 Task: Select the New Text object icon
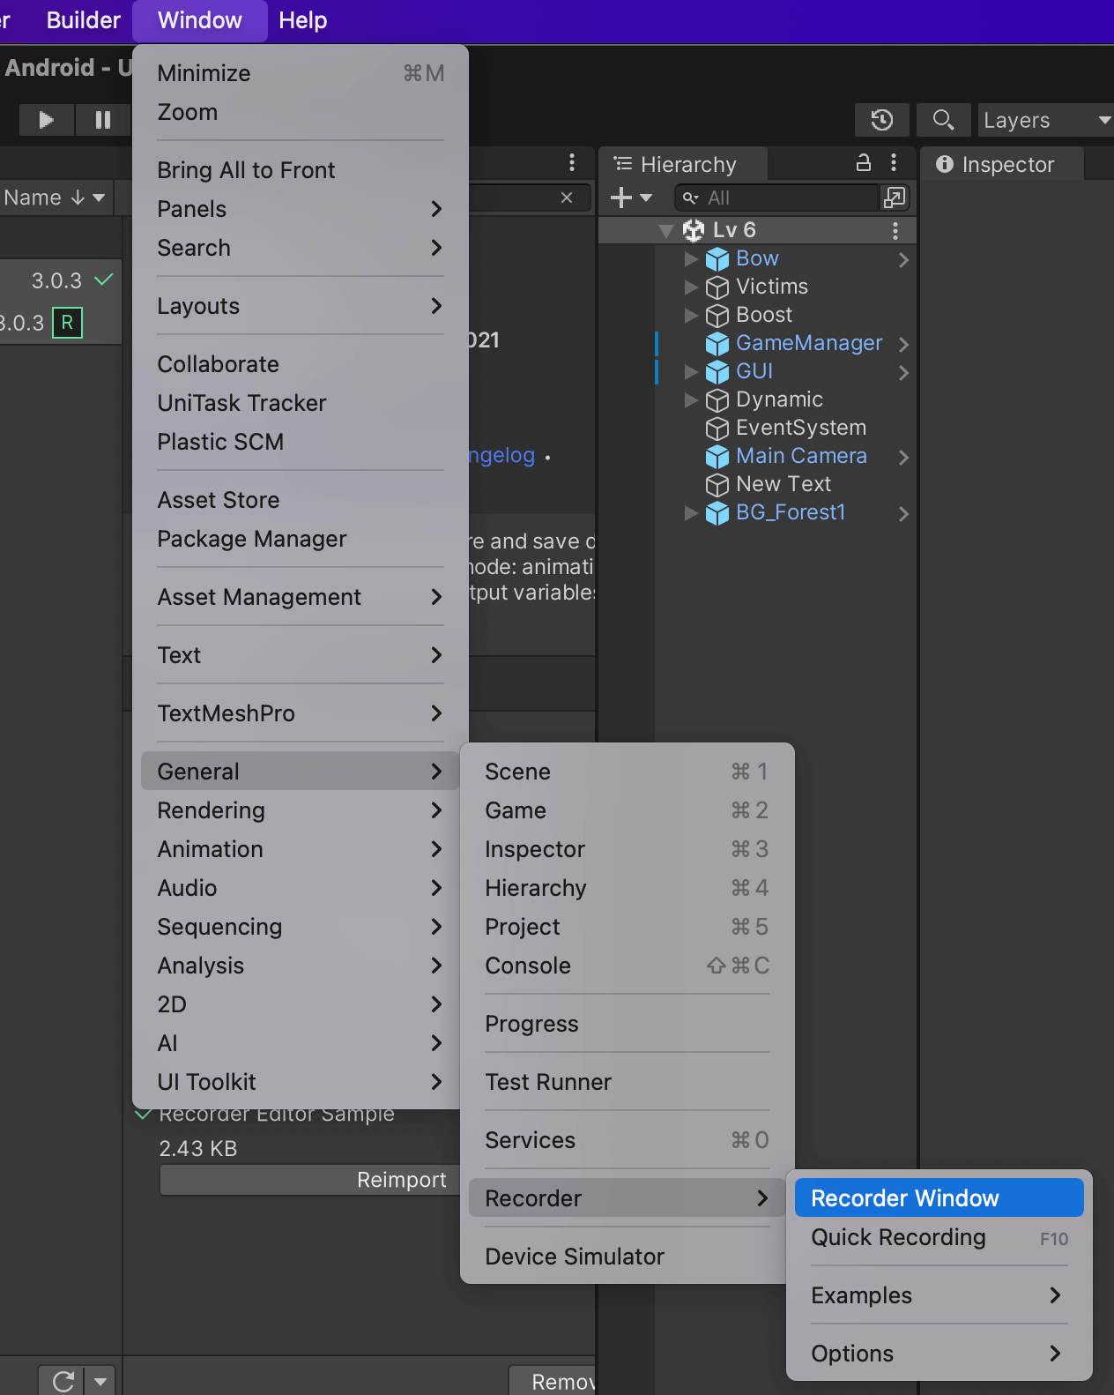(717, 485)
